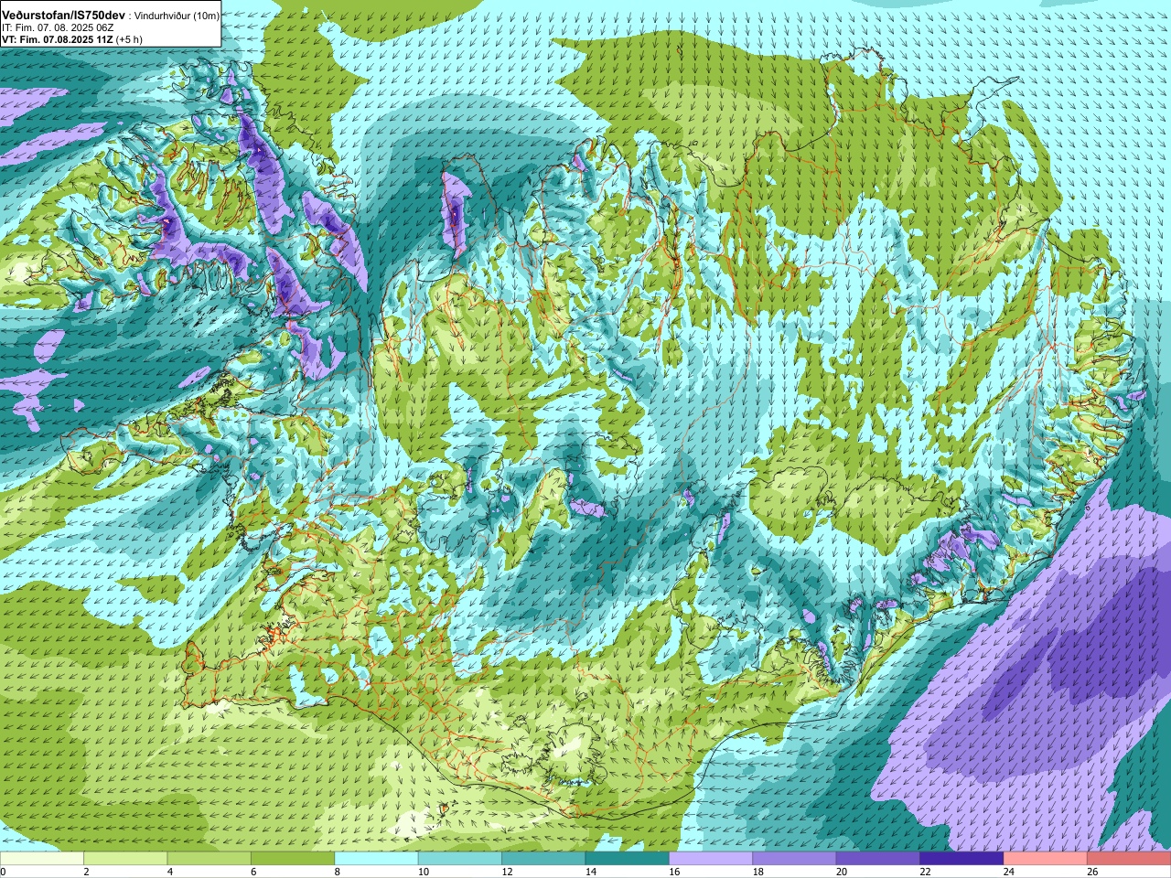Select the 4–6 green legend swatch
This screenshot has width=1171, height=878.
click(209, 859)
